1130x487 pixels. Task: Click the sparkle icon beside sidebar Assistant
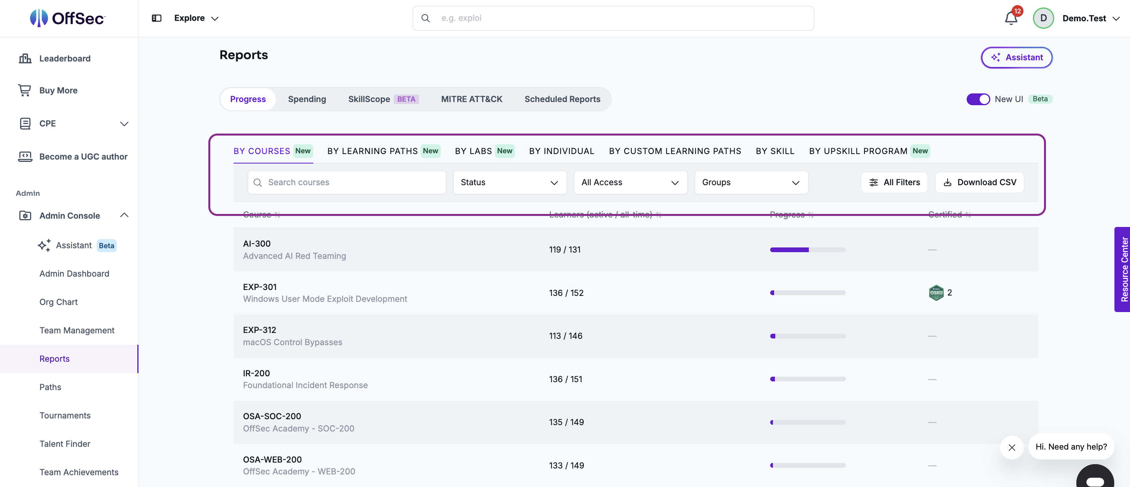pyautogui.click(x=44, y=245)
